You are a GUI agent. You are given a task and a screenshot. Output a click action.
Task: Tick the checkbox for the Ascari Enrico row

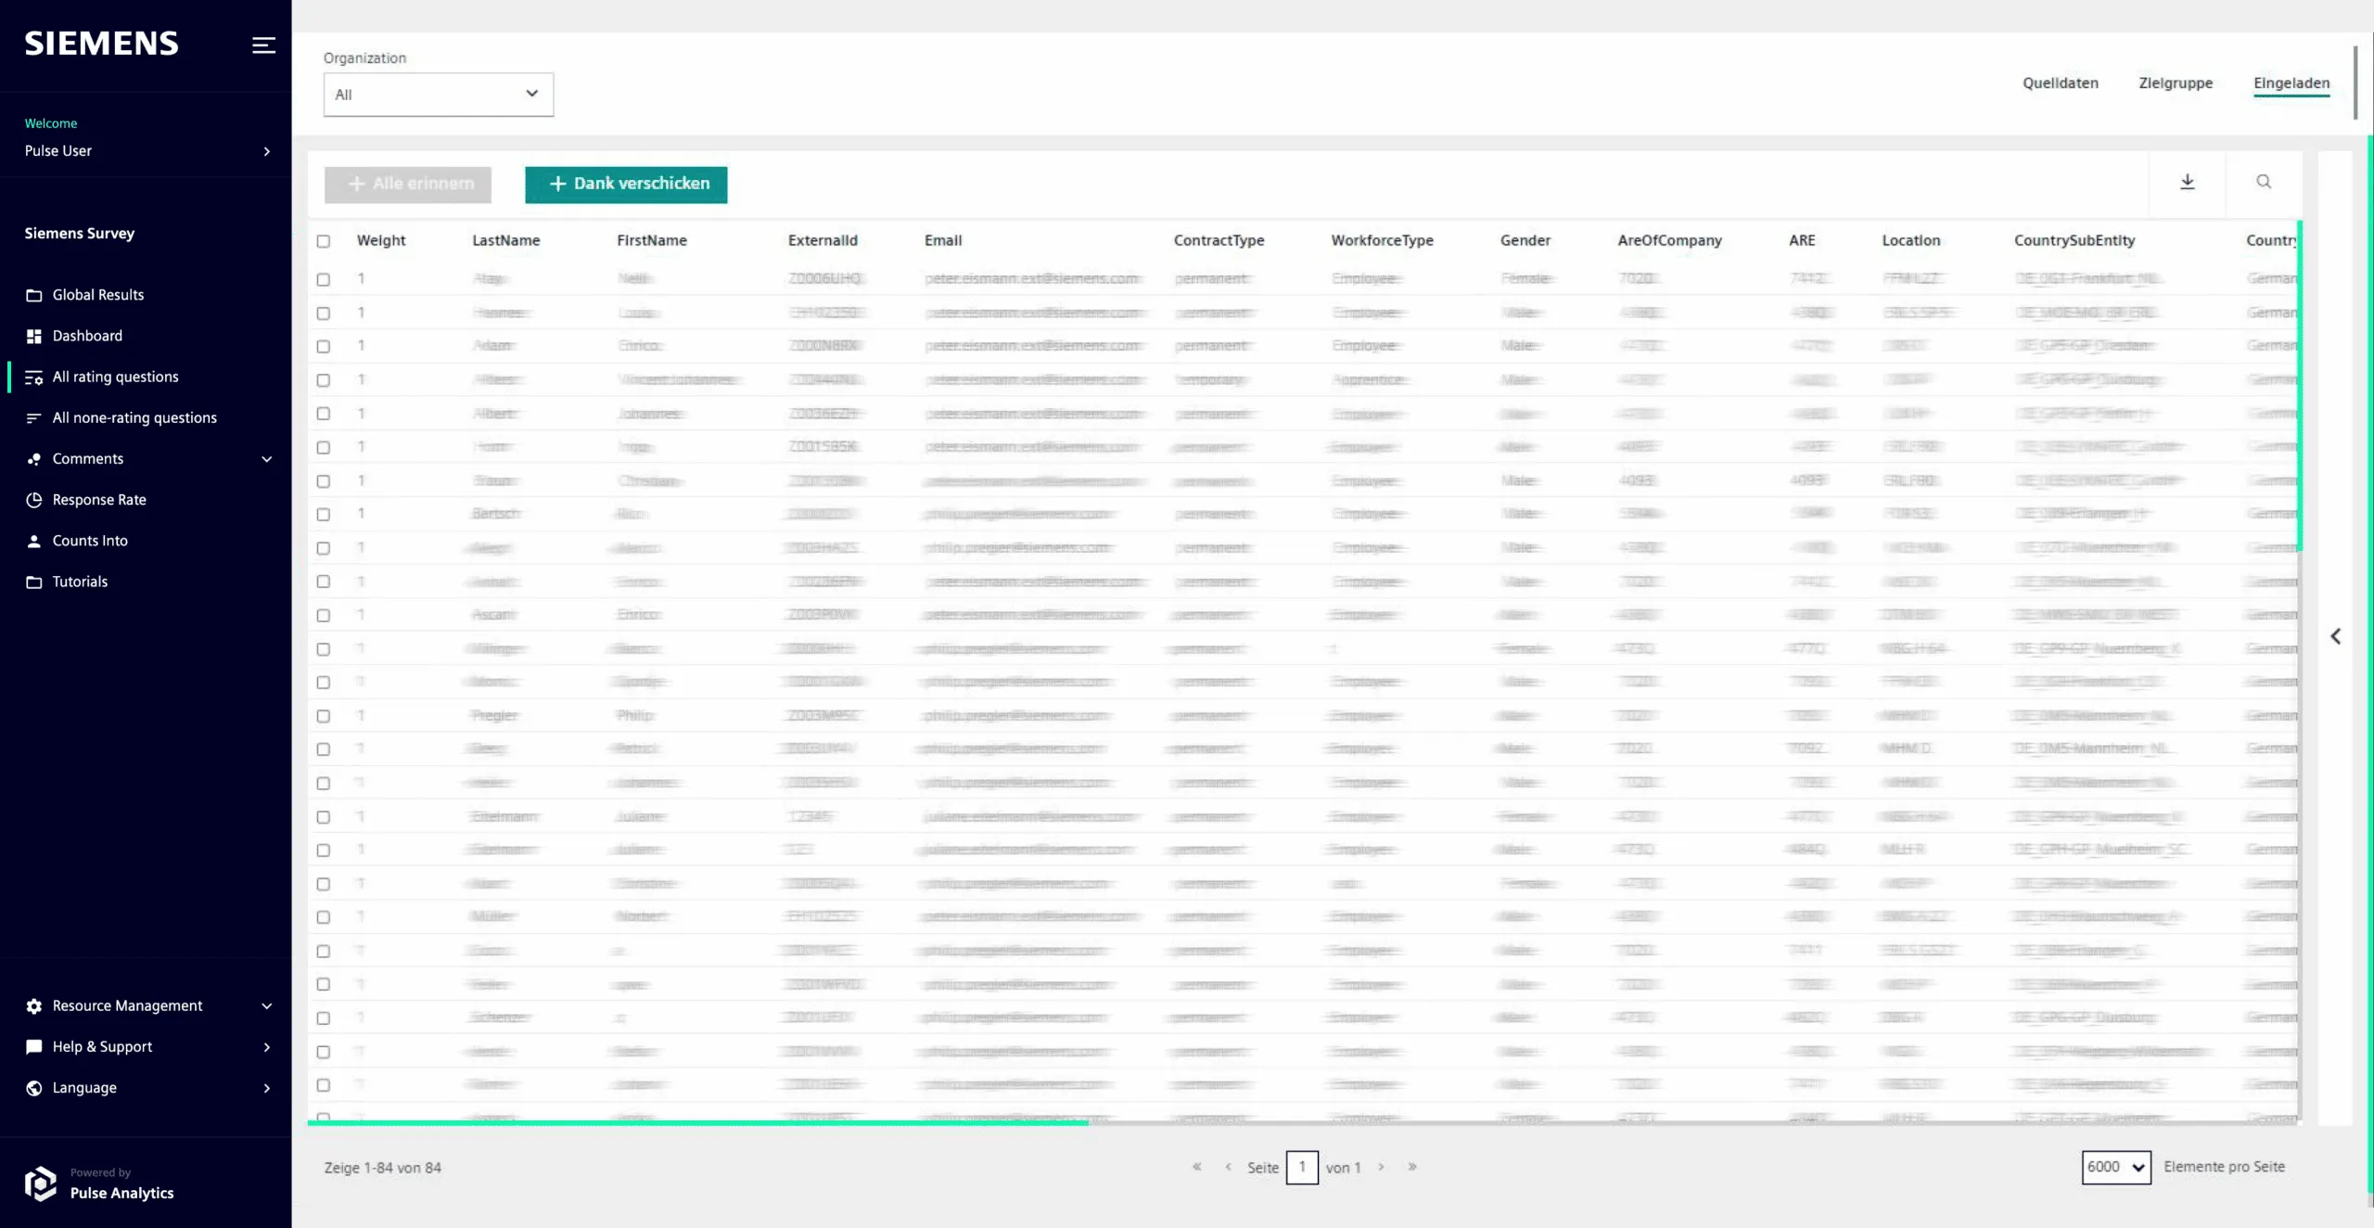click(323, 616)
